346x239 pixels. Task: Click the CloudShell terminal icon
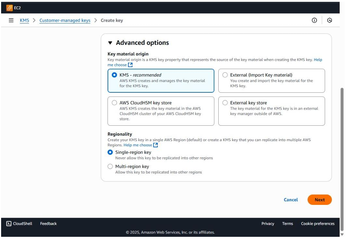tap(9, 224)
